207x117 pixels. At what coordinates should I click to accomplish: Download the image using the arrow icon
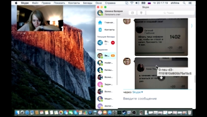pyautogui.click(x=161, y=78)
